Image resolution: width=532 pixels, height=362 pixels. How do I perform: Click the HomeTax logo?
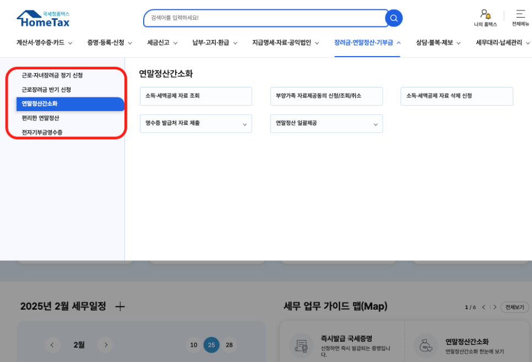tap(43, 19)
